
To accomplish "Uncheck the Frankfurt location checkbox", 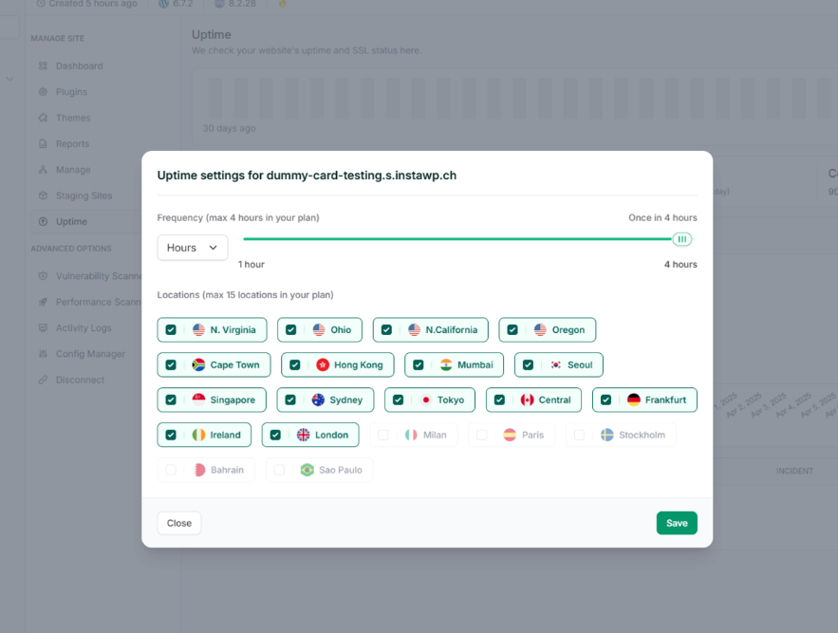I will (606, 400).
